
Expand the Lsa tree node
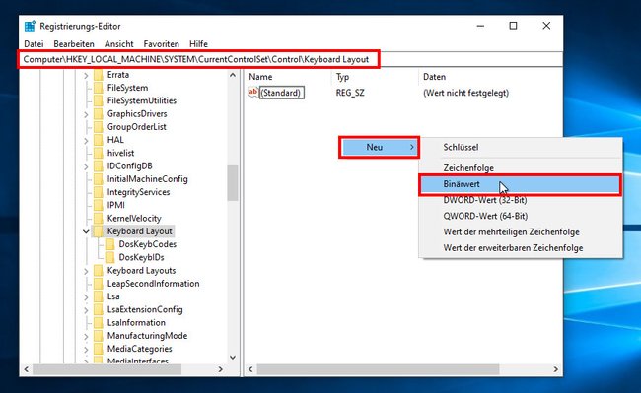point(86,297)
